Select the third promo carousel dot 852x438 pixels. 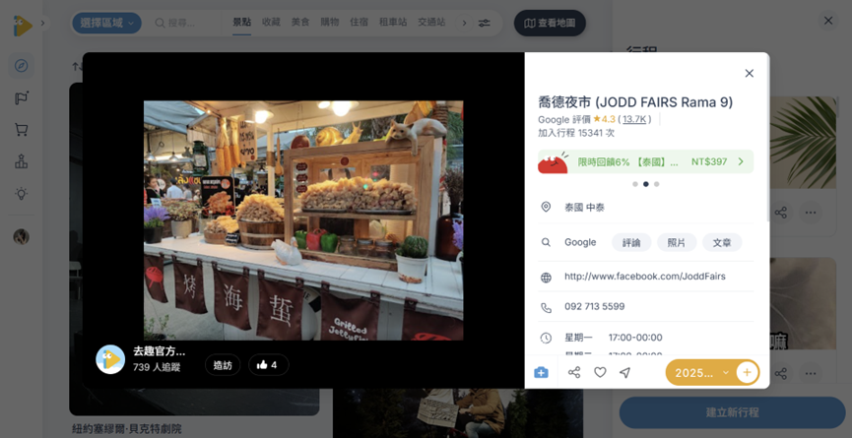[x=656, y=184]
